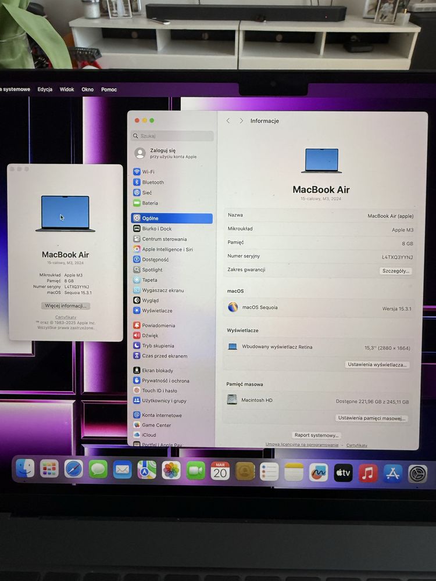The width and height of the screenshot is (436, 581).
Task: Open the Pomoc menu
Action: pos(109,89)
